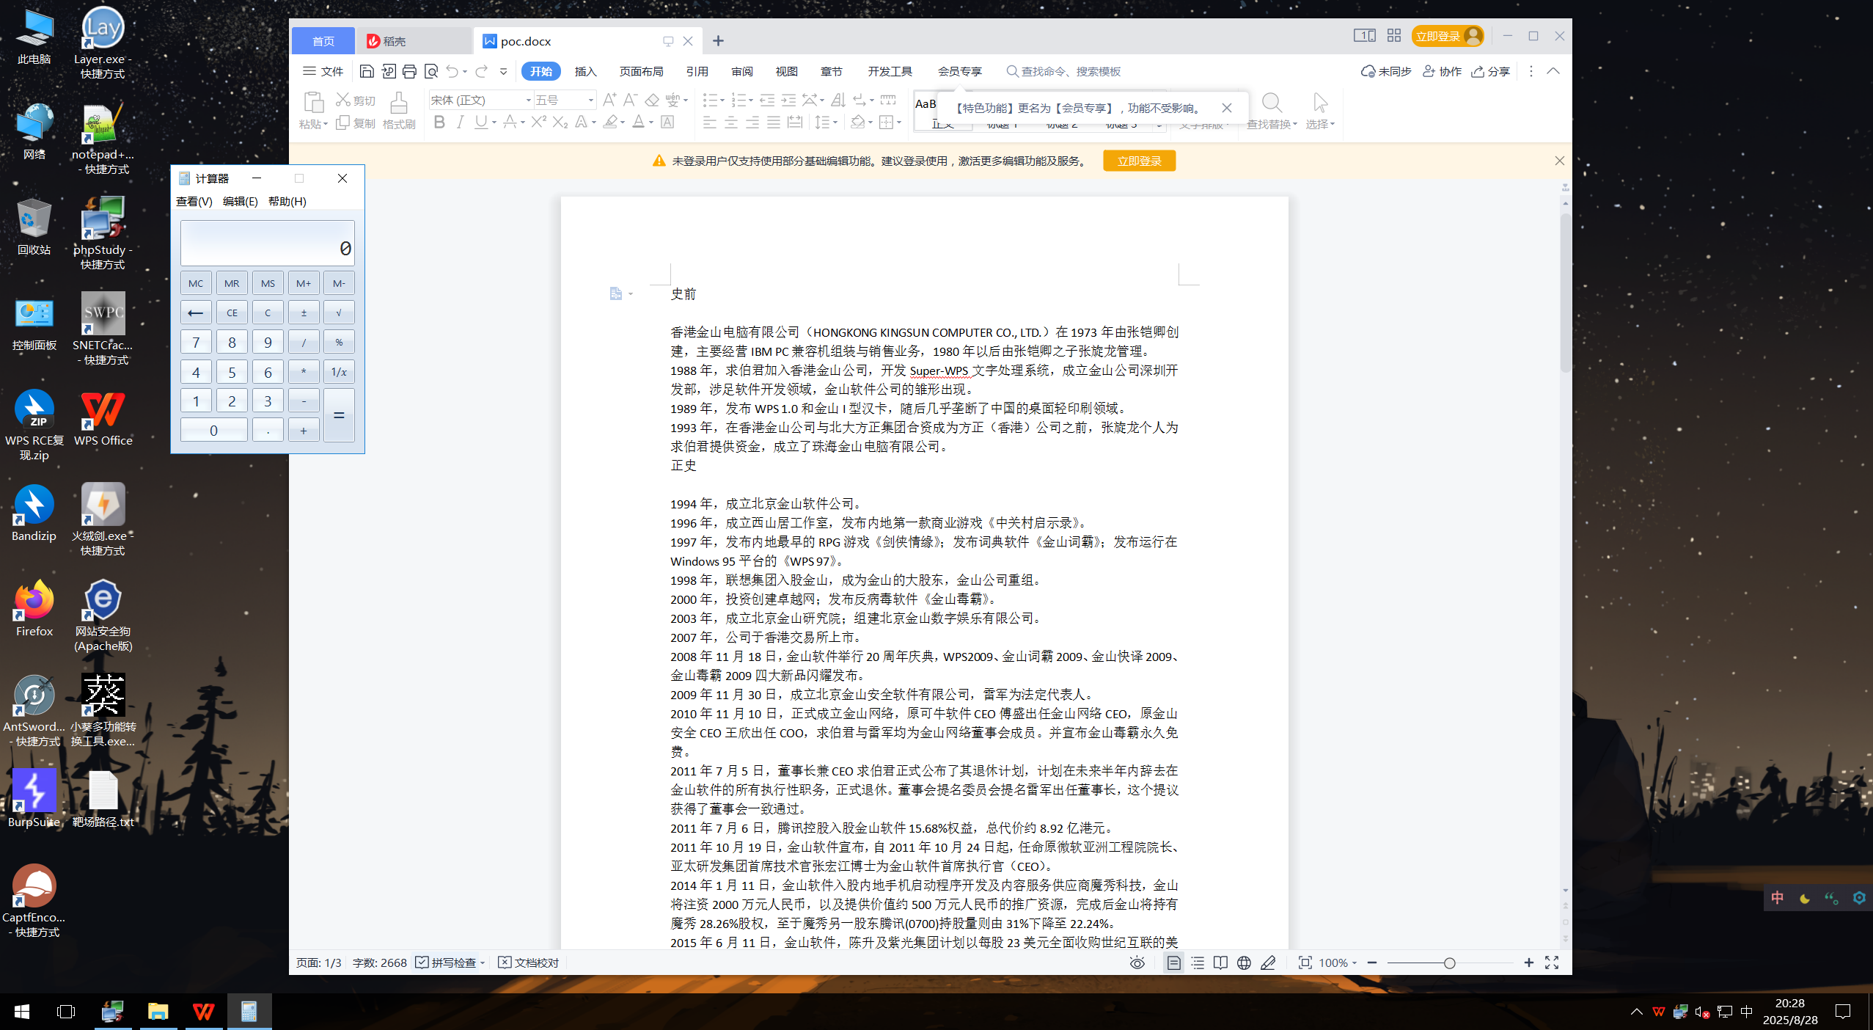Open the 查看(V) menu in Calculator

point(194,201)
